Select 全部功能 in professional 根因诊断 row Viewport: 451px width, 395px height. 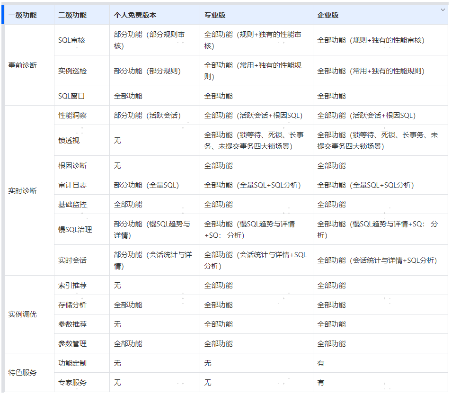pos(256,166)
